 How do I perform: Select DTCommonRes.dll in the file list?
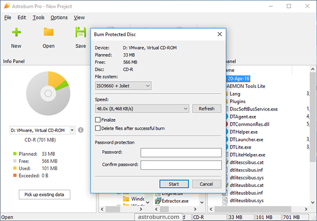[249, 124]
